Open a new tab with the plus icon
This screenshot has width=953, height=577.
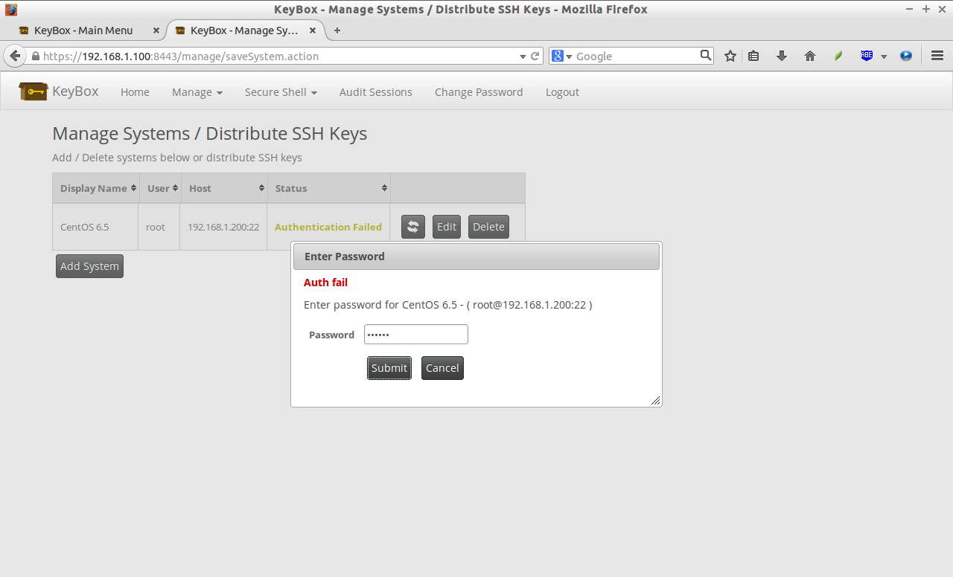337,30
